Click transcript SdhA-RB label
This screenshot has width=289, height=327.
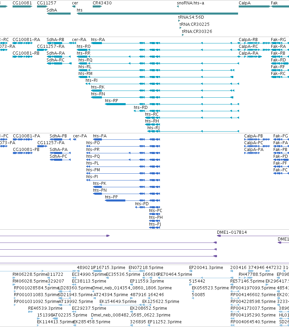pyautogui.click(x=55, y=40)
